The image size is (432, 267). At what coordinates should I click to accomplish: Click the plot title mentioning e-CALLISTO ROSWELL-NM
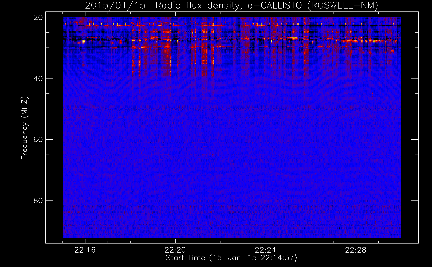[x=231, y=5]
